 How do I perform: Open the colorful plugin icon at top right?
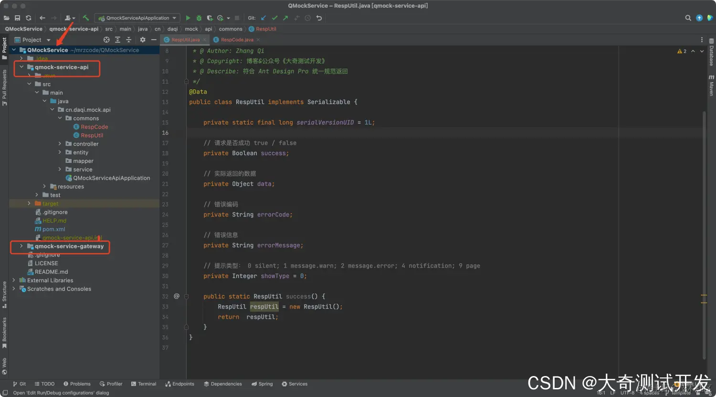710,18
